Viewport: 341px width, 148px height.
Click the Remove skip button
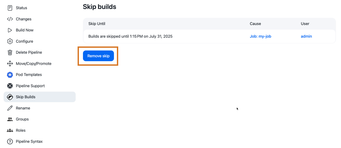point(98,56)
